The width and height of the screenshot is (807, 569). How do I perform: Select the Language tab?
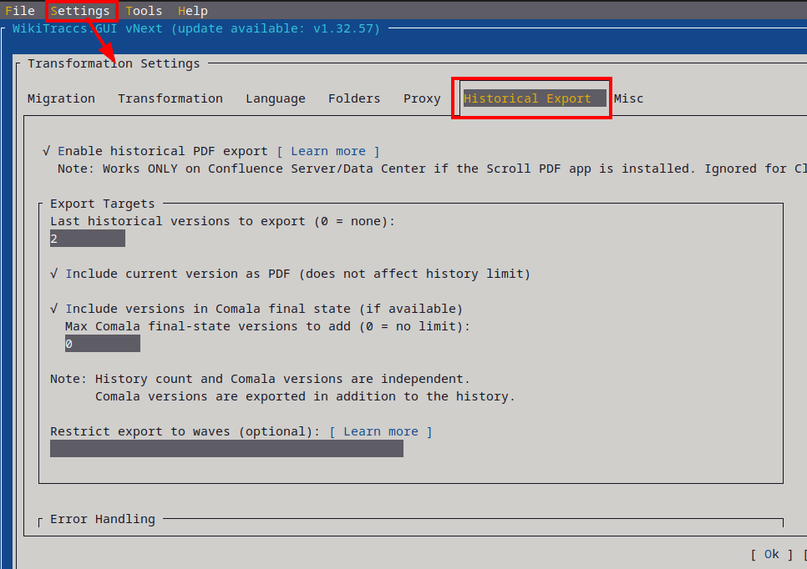(275, 98)
